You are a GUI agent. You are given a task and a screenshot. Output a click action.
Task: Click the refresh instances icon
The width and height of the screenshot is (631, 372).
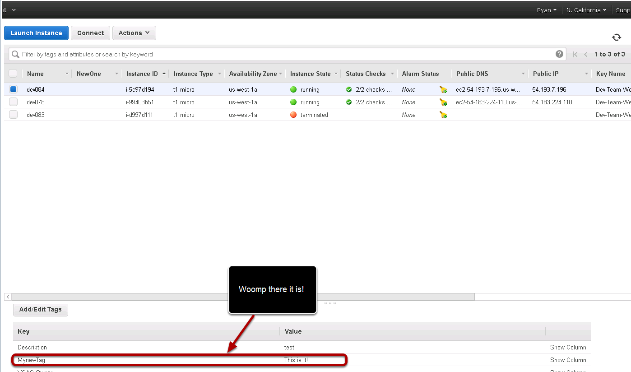[x=617, y=37]
